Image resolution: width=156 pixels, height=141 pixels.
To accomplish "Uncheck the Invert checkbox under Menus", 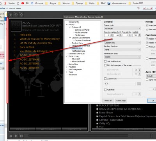I will click(147, 25).
